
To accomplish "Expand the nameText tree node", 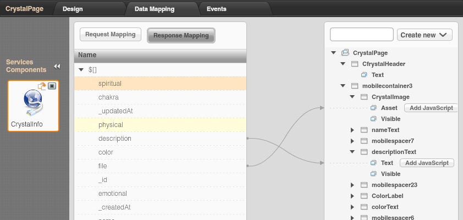I will [x=352, y=130].
